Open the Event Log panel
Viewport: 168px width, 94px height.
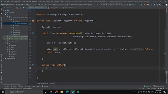click(148, 86)
